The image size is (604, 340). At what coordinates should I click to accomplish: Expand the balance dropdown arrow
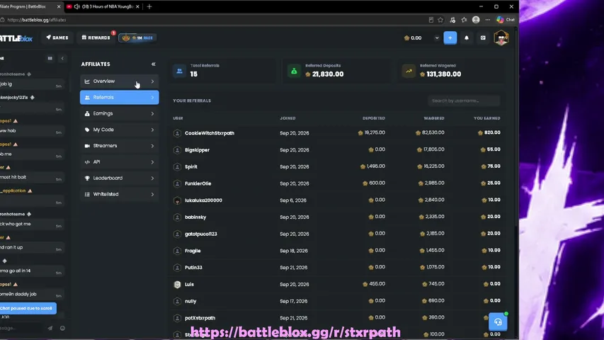click(436, 38)
